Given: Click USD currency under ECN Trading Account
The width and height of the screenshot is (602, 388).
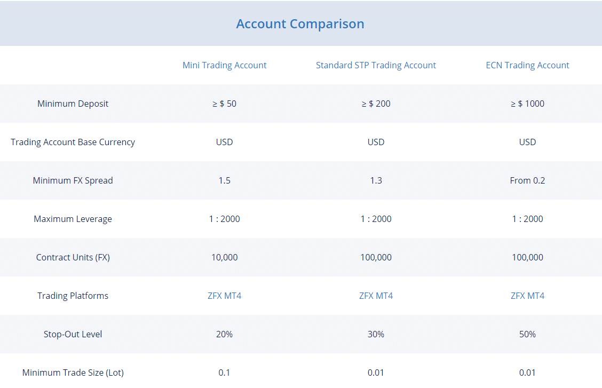Looking at the screenshot, I should [x=527, y=142].
